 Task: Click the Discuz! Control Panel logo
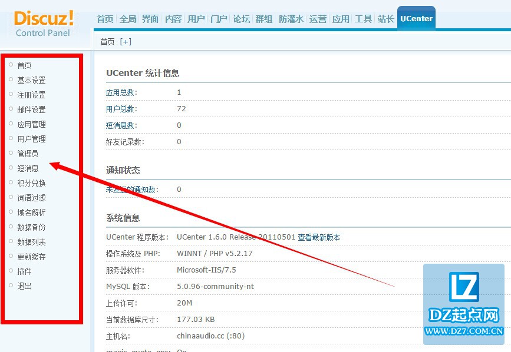[x=44, y=24]
